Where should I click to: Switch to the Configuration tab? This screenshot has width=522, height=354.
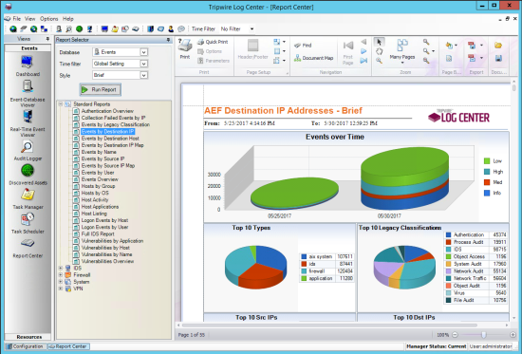coord(26,346)
